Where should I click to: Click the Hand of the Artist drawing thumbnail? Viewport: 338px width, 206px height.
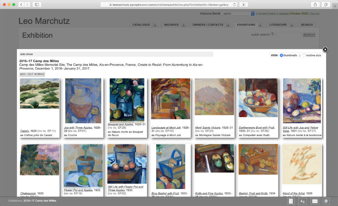pos(302,164)
